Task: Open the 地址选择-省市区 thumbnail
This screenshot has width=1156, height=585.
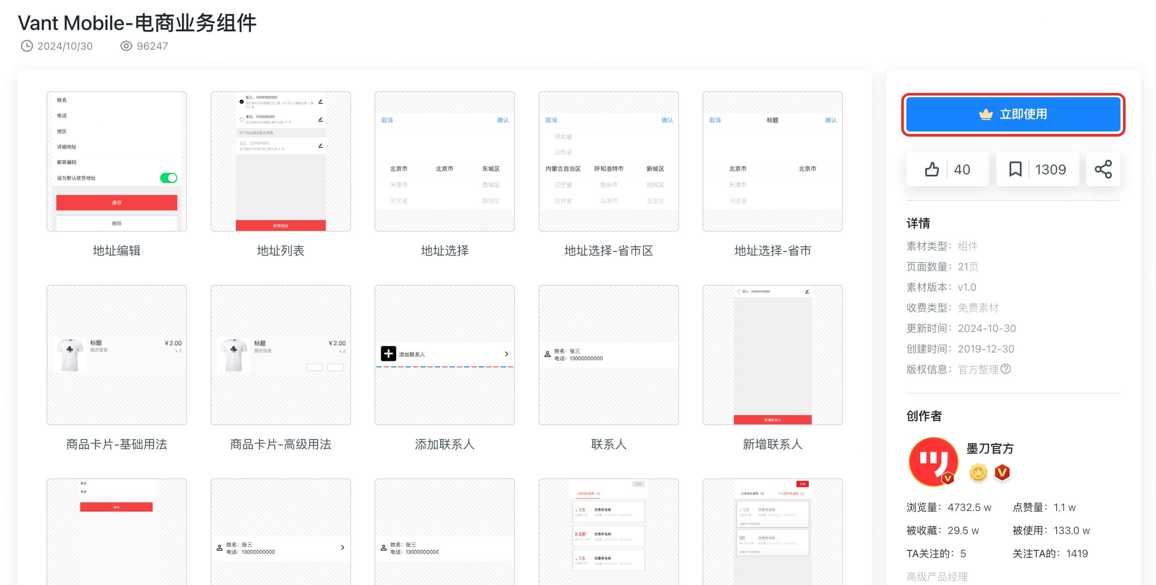Action: 608,161
